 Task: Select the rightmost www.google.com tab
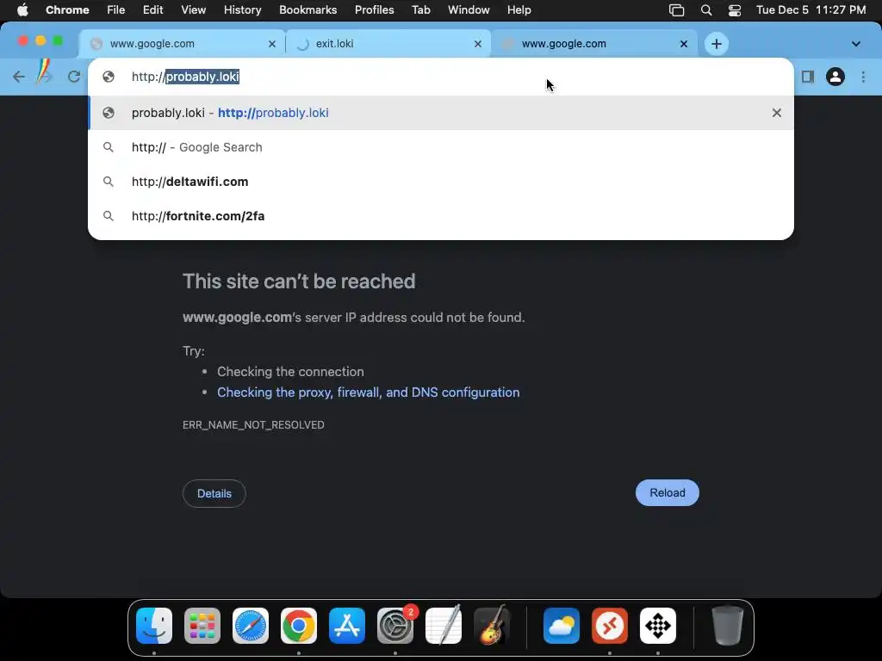coord(593,44)
